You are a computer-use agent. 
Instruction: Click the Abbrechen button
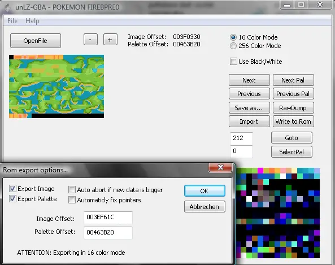[205, 207]
